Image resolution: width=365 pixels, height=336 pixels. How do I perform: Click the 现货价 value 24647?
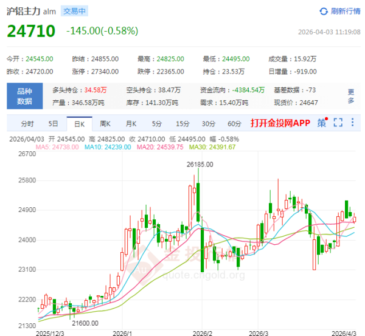(x=308, y=103)
